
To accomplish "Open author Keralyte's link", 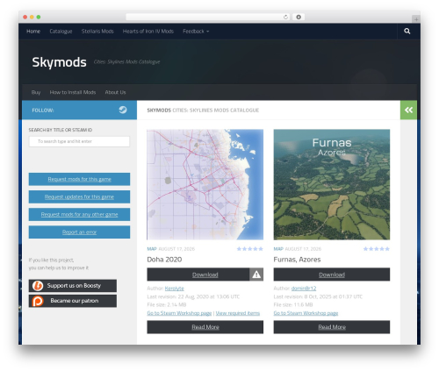I will tap(174, 289).
